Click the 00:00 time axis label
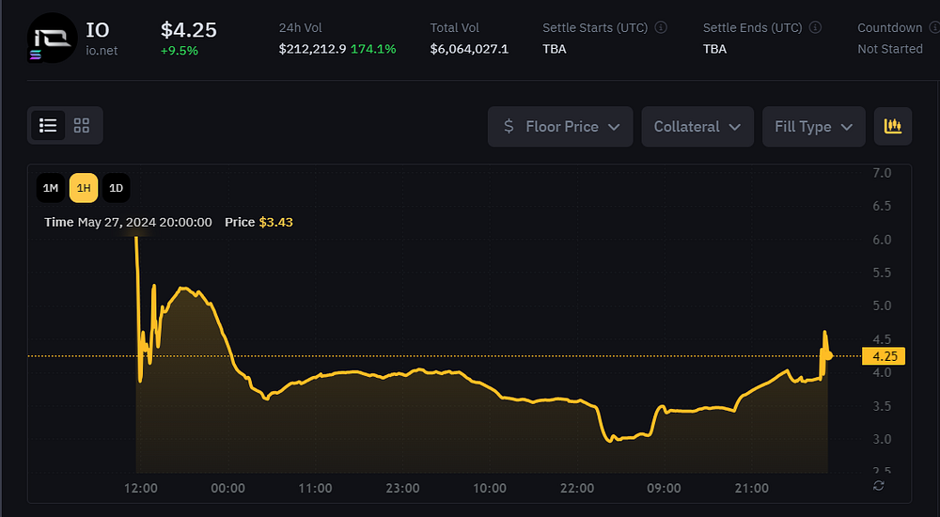The image size is (940, 517). pyautogui.click(x=227, y=488)
